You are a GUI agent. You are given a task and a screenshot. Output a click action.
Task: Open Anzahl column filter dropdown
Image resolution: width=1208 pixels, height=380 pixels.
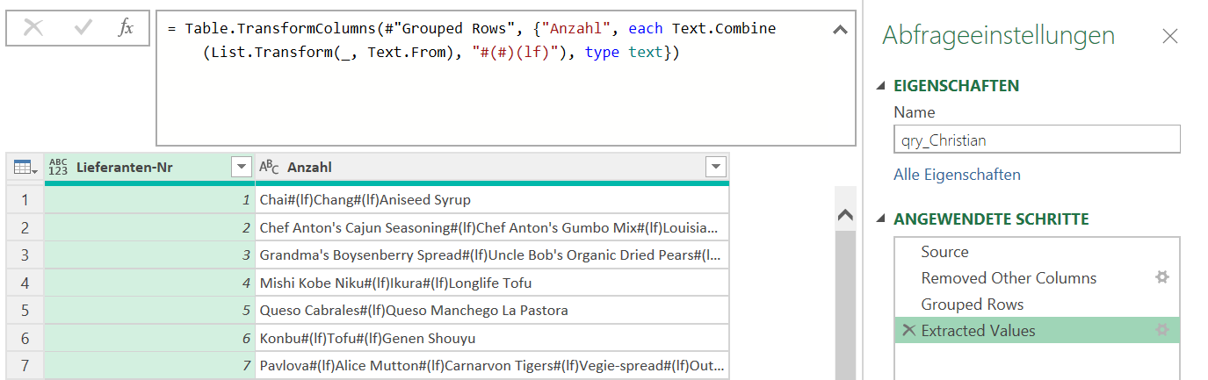[716, 167]
